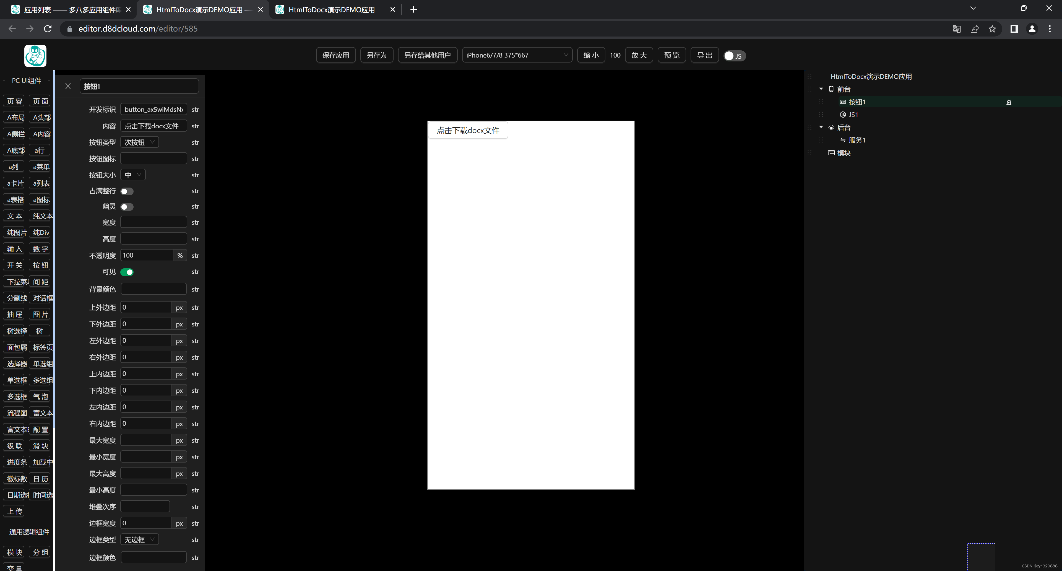This screenshot has height=571, width=1062.
Task: Enable the 幽灵 toggle
Action: pos(127,207)
